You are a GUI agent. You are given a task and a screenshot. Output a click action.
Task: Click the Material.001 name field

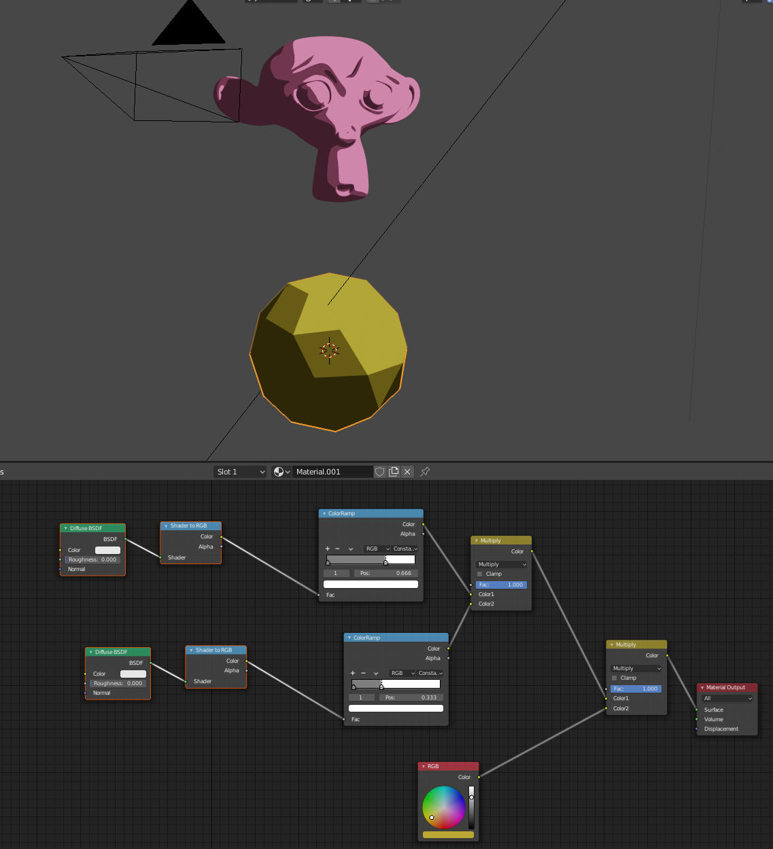click(x=332, y=472)
